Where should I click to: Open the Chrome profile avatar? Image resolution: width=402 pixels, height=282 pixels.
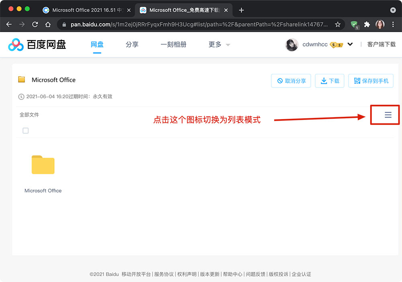click(380, 24)
